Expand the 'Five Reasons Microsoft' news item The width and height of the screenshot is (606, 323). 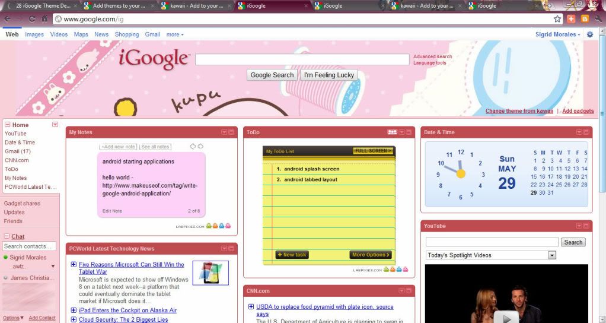click(74, 265)
